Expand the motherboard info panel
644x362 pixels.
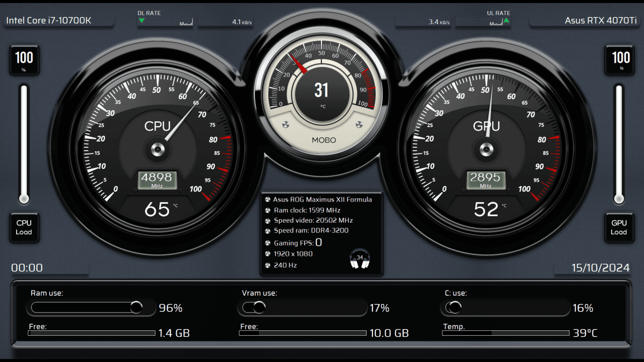321,234
